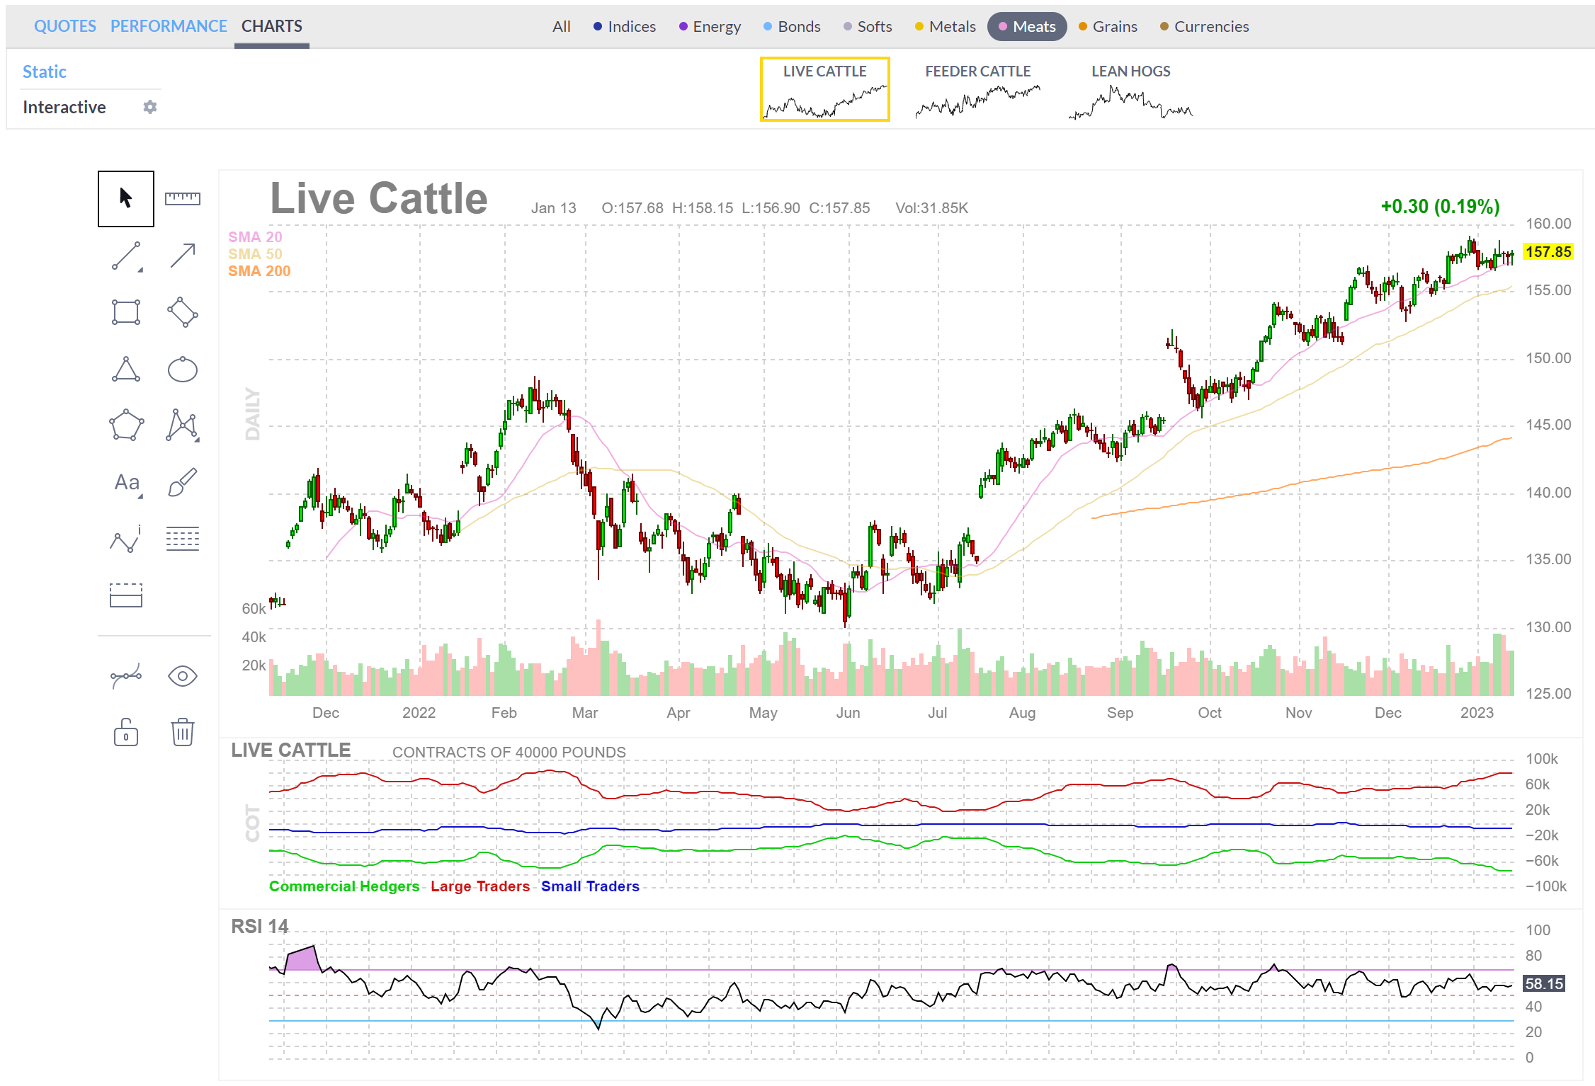Click the Vol:31.85K readout

coord(931,208)
